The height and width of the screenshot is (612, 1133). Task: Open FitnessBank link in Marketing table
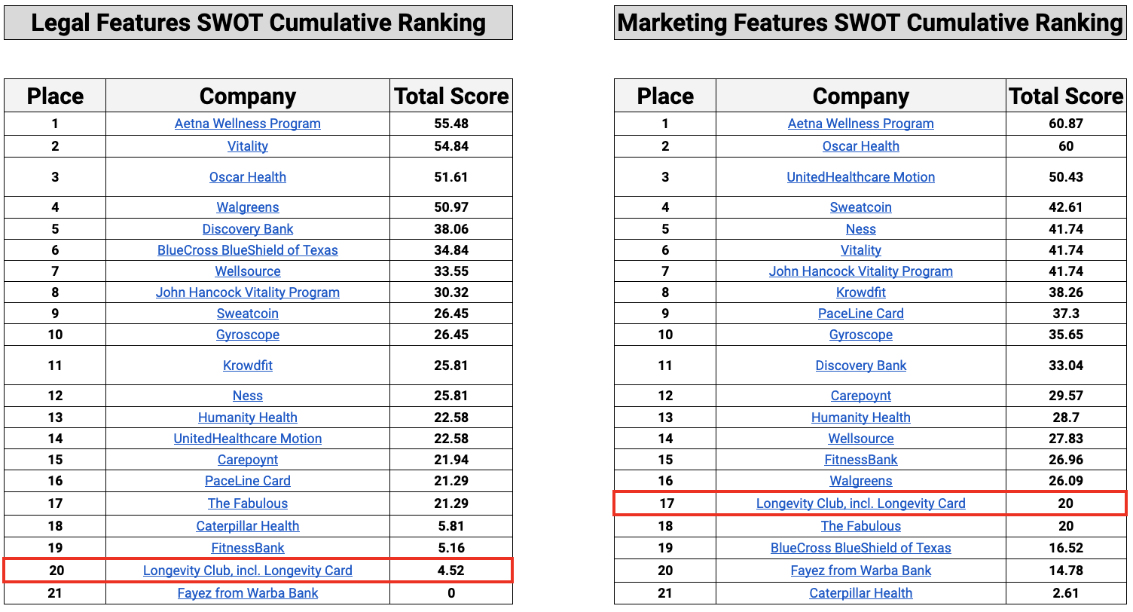click(x=860, y=460)
